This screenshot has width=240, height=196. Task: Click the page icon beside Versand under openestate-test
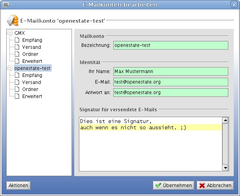tap(17, 82)
